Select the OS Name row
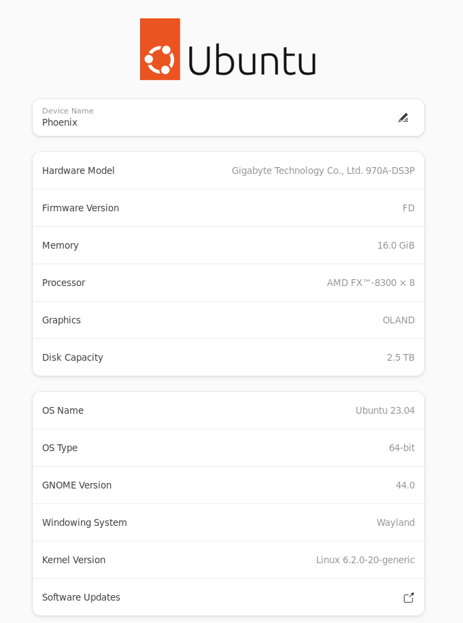This screenshot has height=623, width=463. point(204,410)
